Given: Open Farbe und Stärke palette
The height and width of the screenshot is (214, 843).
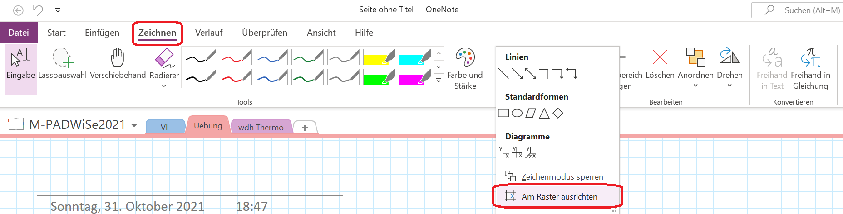Looking at the screenshot, I should point(465,69).
